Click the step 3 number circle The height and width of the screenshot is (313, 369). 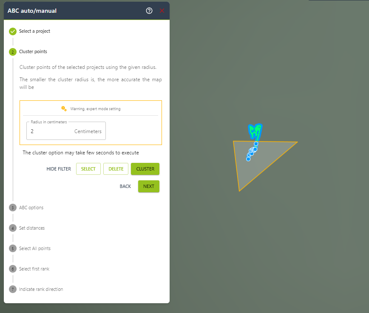coord(13,208)
